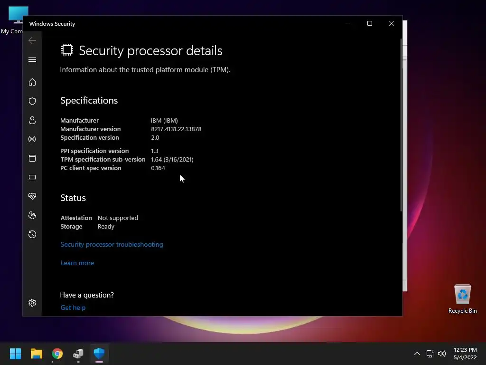Open the Home section icon
The width and height of the screenshot is (486, 365).
point(32,82)
